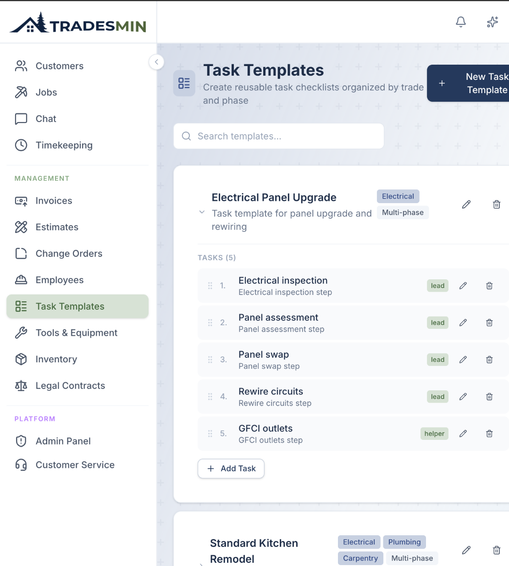Open Customer Service page
The height and width of the screenshot is (566, 509).
pos(77,465)
